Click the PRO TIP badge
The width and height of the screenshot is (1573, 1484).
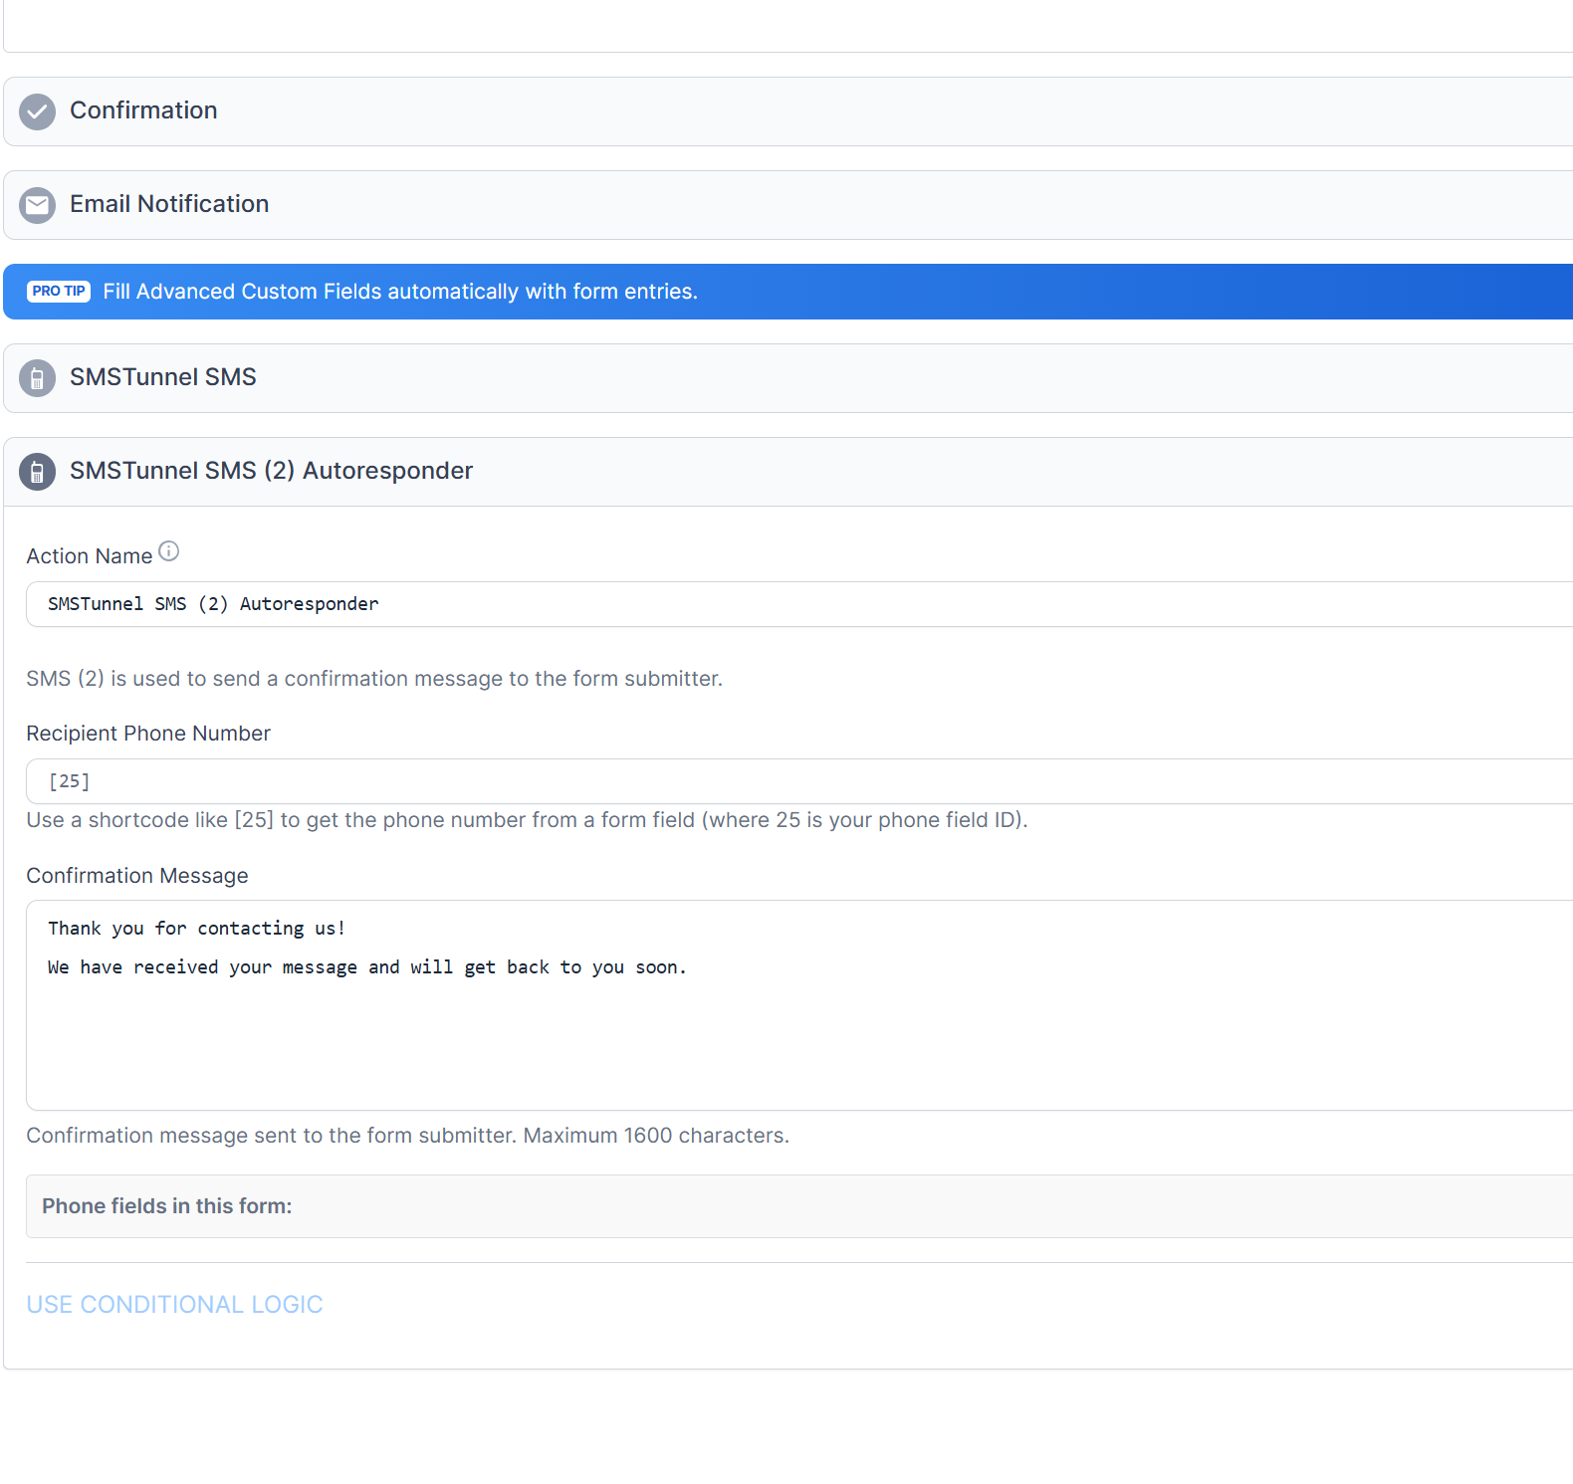(x=59, y=291)
